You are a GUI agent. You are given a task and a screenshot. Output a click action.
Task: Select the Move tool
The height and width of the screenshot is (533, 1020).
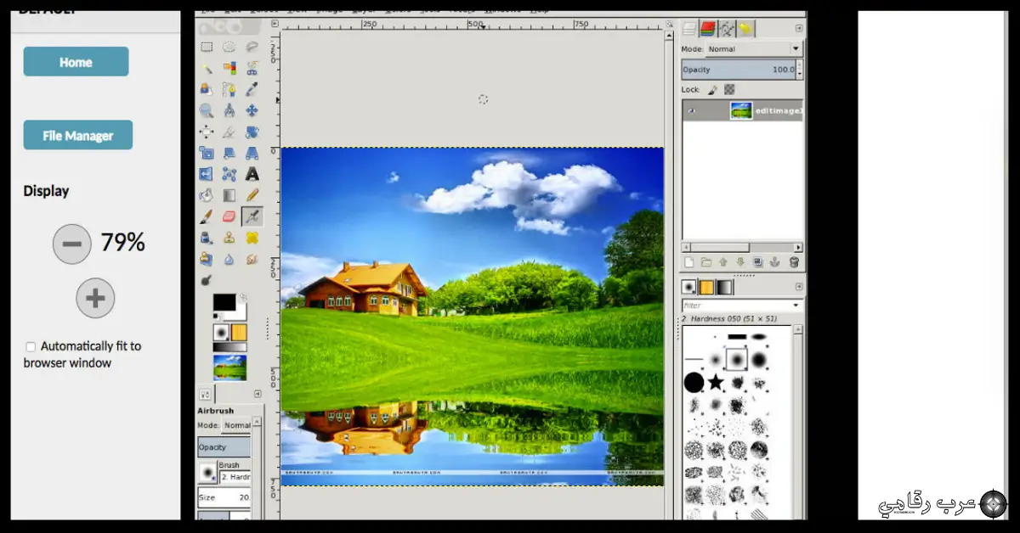click(251, 110)
